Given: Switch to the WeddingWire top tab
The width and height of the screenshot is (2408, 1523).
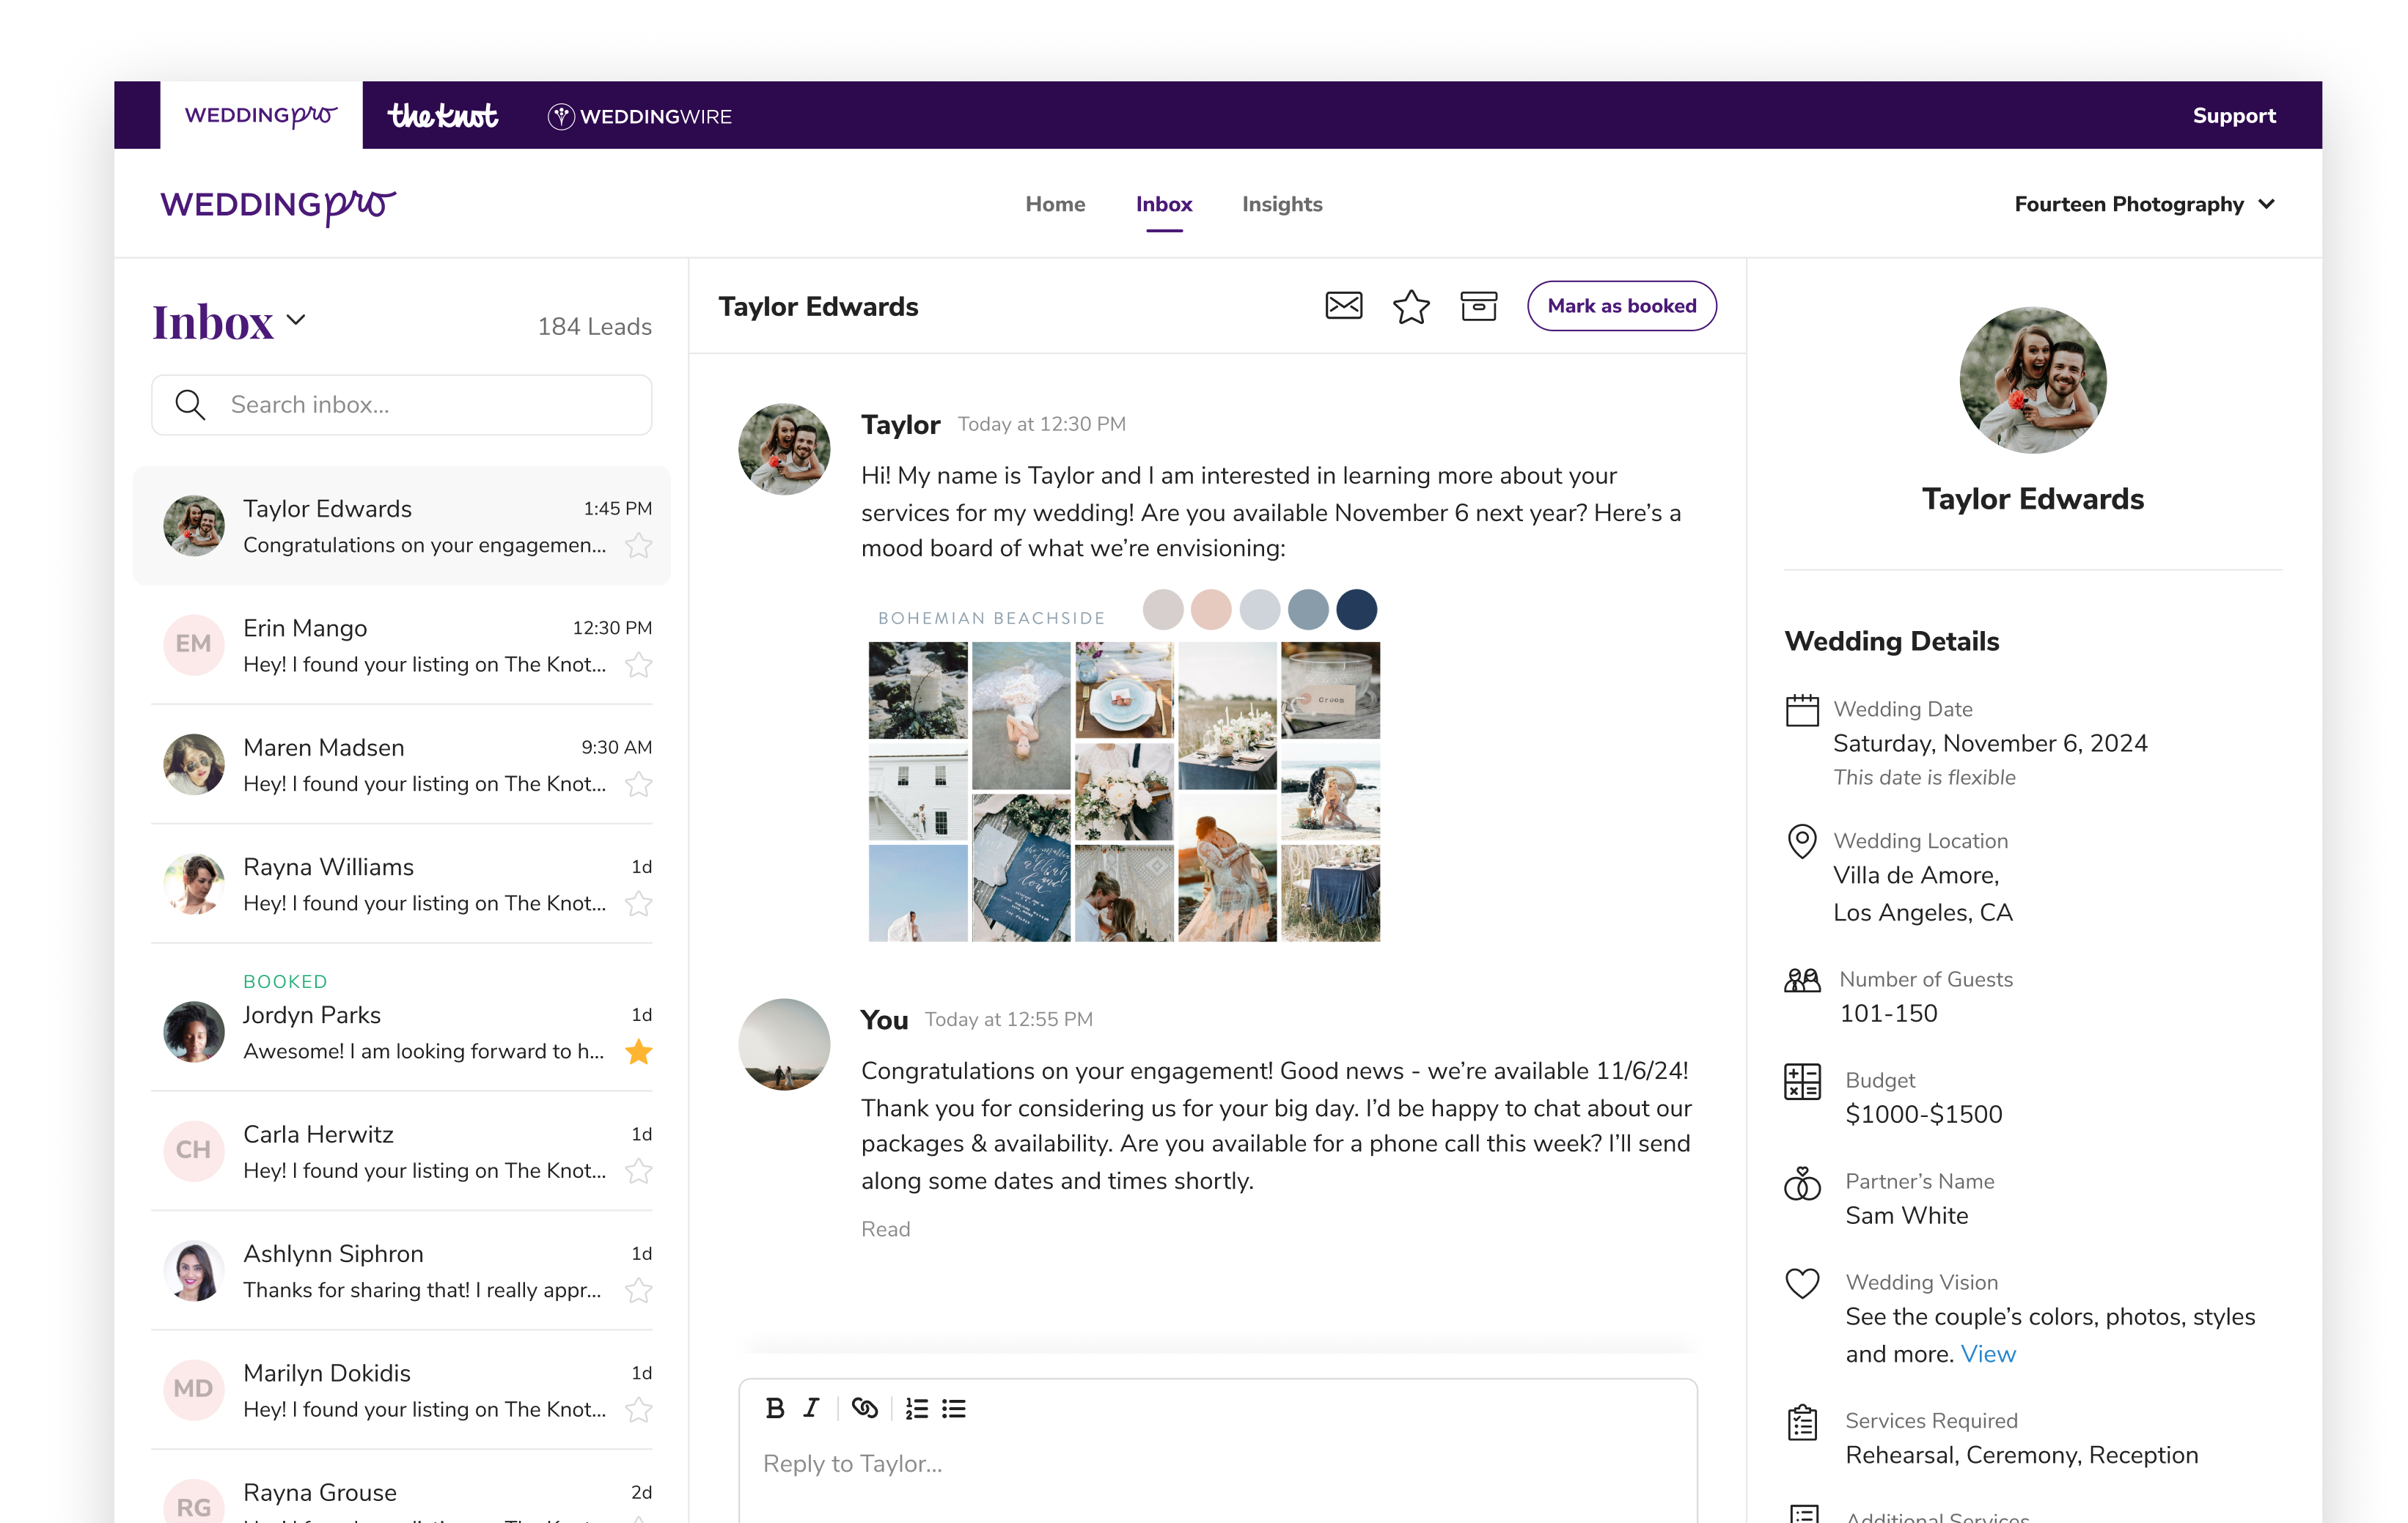Looking at the screenshot, I should tap(640, 116).
